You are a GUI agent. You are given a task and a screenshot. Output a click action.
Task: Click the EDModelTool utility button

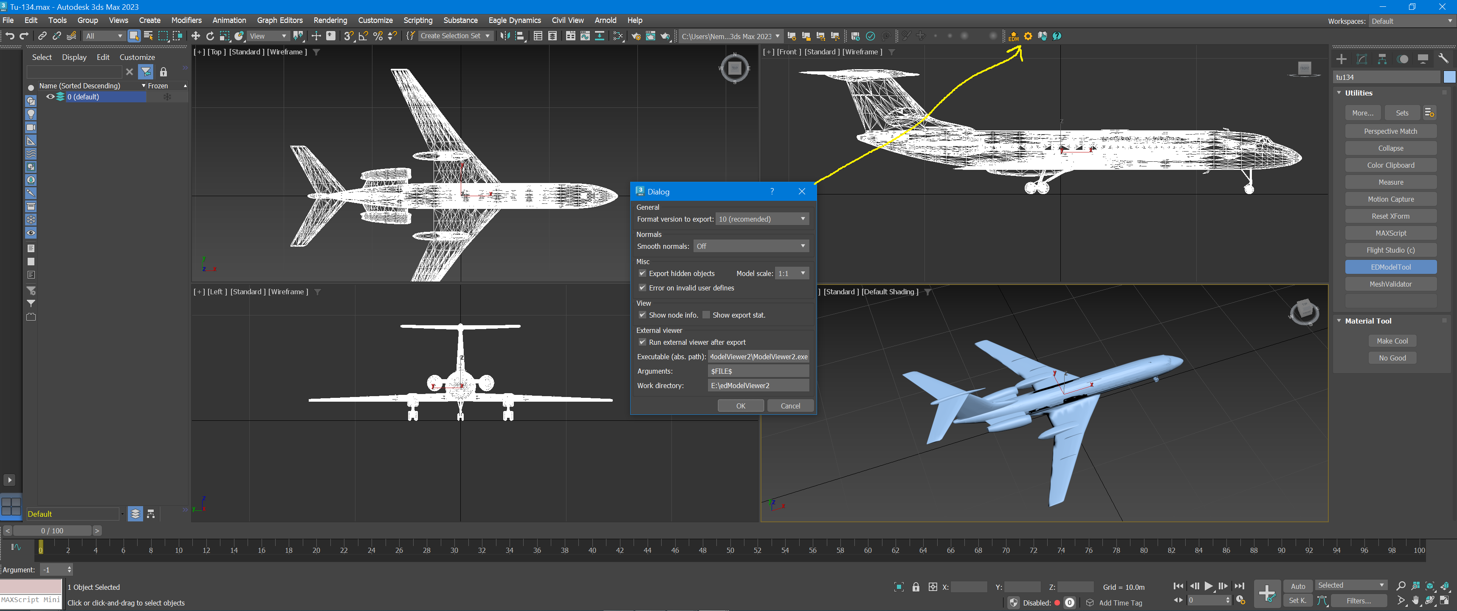pyautogui.click(x=1390, y=267)
